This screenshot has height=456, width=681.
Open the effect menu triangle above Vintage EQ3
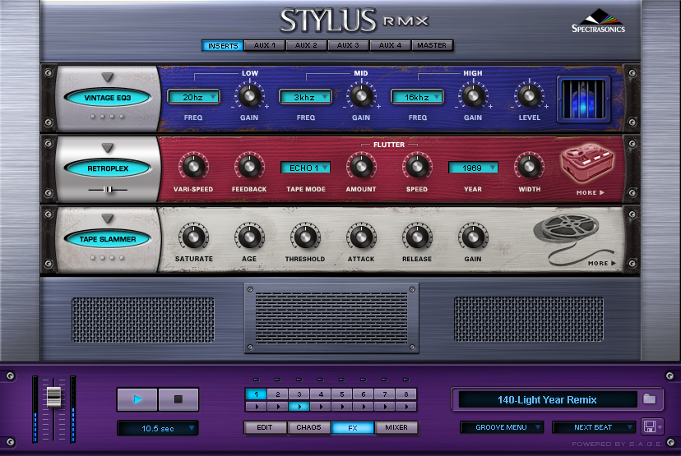(108, 77)
